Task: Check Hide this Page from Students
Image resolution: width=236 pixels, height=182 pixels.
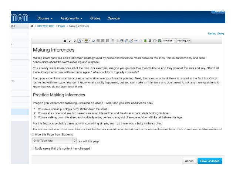Action: [33, 134]
